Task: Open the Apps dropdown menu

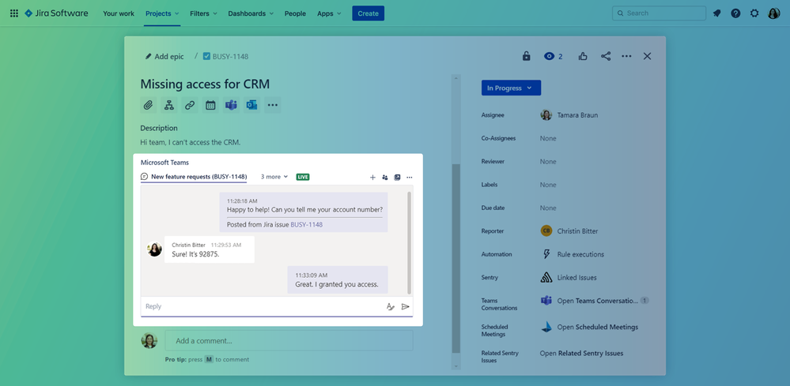Action: (x=329, y=13)
